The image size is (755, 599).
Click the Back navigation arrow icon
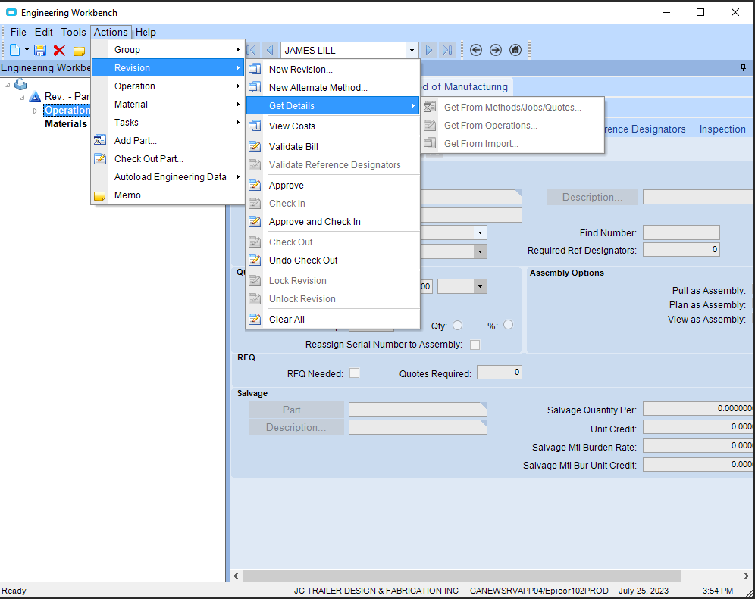coord(476,50)
